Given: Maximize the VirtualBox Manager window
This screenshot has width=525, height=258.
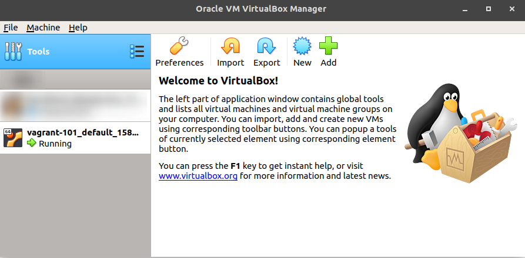Looking at the screenshot, I should coord(488,9).
